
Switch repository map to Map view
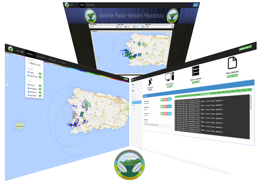click(x=166, y=34)
